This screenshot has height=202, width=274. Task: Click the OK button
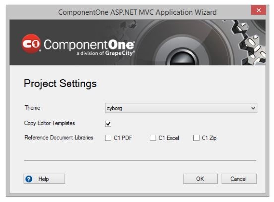pyautogui.click(x=200, y=179)
